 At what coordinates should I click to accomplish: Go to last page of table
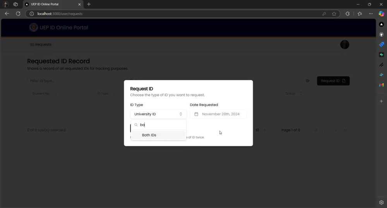click(x=346, y=130)
